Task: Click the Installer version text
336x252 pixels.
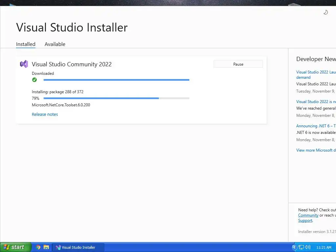Action: pyautogui.click(x=317, y=231)
